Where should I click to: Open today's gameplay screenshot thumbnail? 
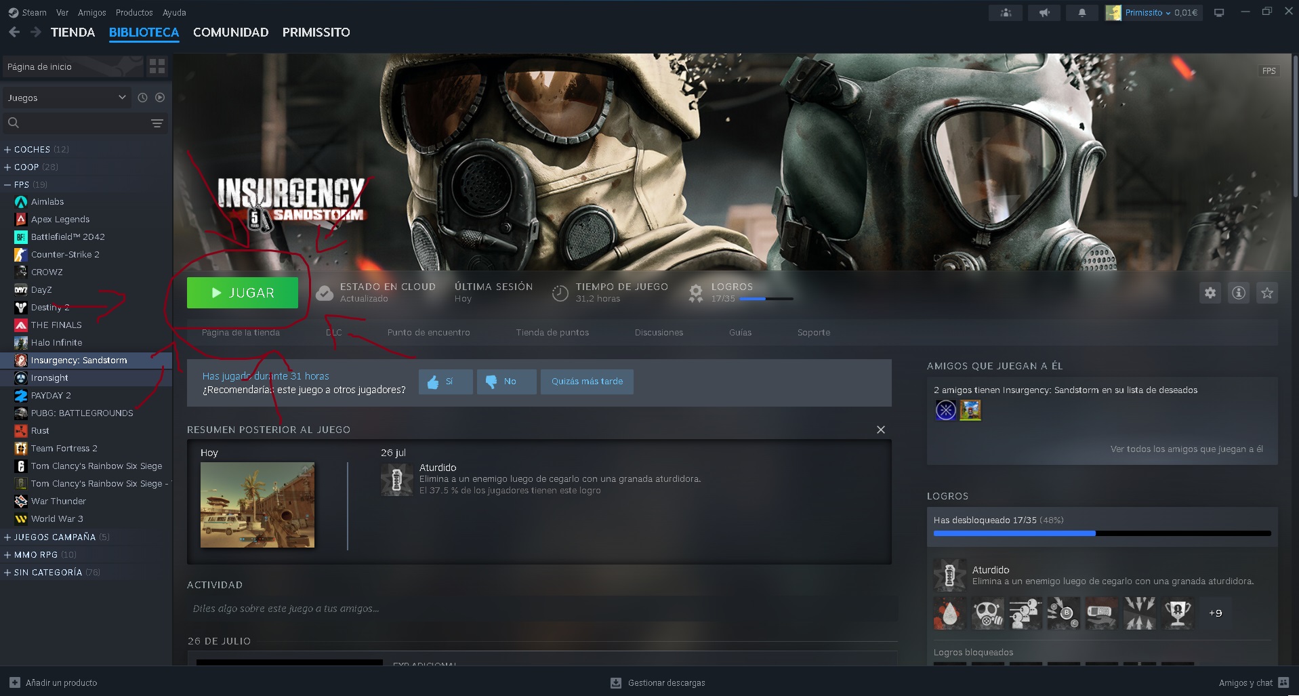257,505
